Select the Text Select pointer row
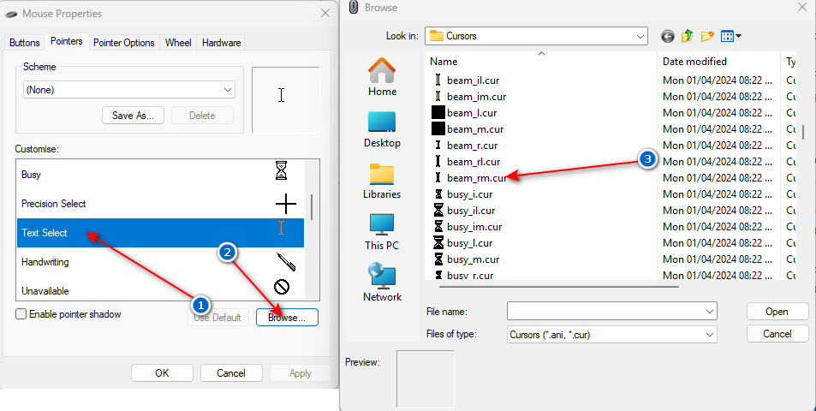 point(160,233)
